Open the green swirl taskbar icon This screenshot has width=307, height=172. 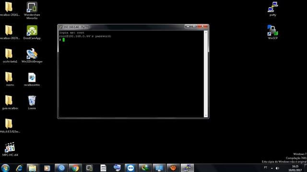point(145,168)
